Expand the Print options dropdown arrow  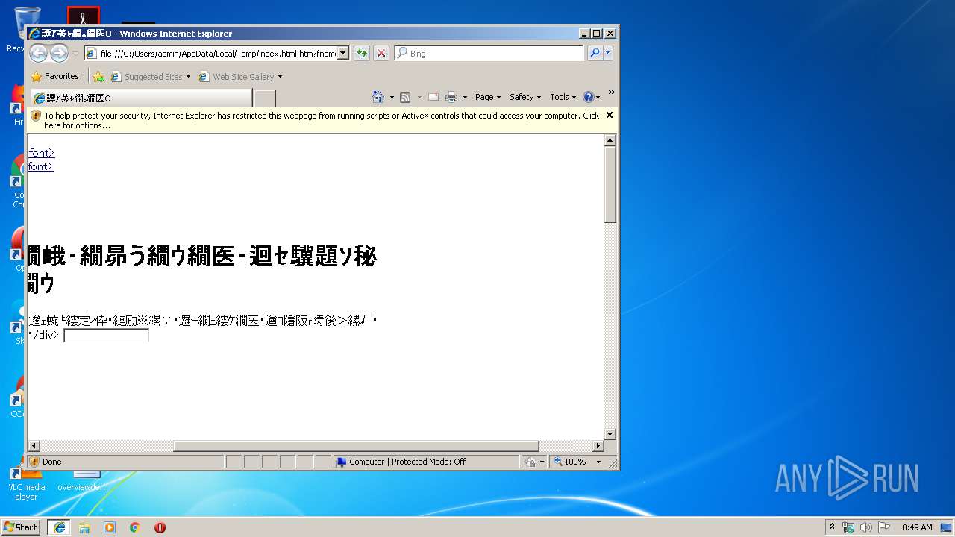click(x=465, y=97)
